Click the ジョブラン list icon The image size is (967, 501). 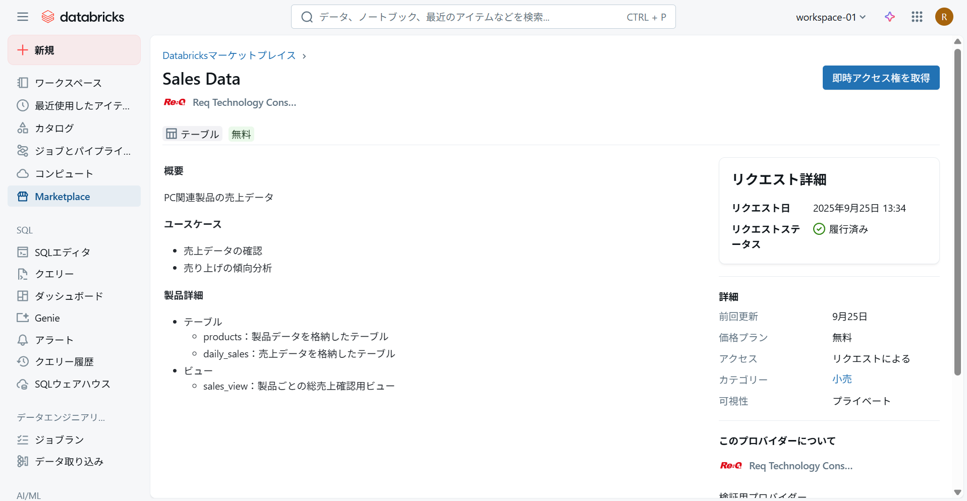(23, 440)
